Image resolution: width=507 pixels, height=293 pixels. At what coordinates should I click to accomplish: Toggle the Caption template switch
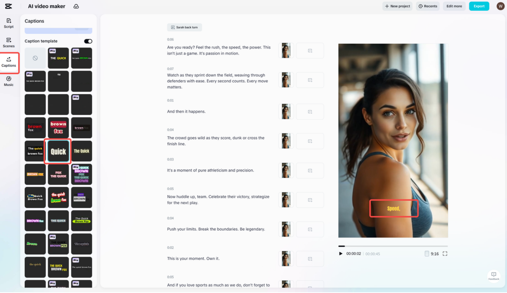coord(88,41)
